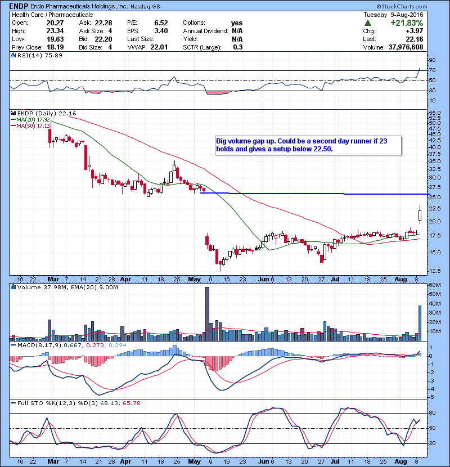Click the Bid price 22.20
Viewport: 450px width, 467px height.
[x=103, y=39]
